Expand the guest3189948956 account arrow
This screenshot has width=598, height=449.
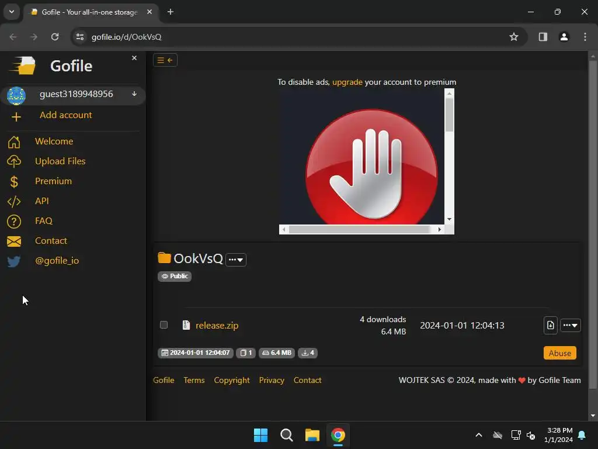point(134,94)
